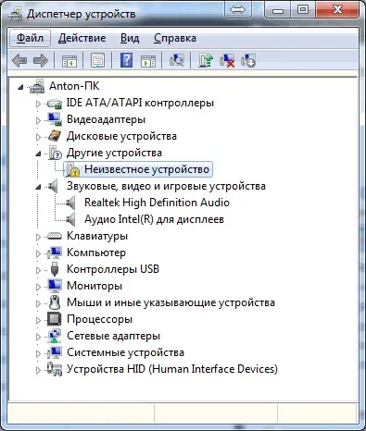Scan for hardware changes icon
The height and width of the screenshot is (431, 366).
177,60
